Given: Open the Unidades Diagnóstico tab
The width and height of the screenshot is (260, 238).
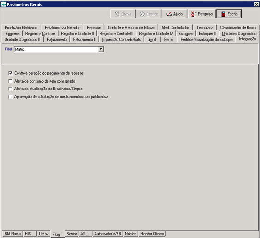Looking at the screenshot, I should 239,34.
